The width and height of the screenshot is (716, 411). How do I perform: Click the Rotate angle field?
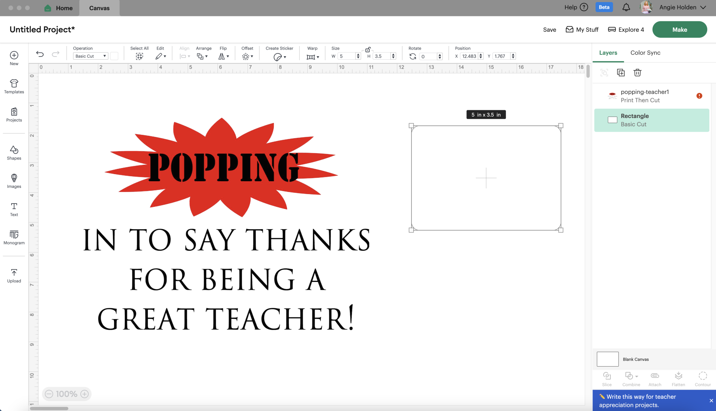point(428,56)
